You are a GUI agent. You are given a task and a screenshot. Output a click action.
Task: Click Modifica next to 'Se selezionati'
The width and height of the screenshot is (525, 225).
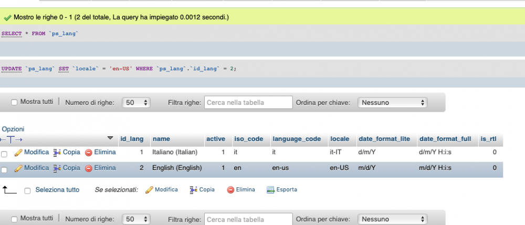166,189
